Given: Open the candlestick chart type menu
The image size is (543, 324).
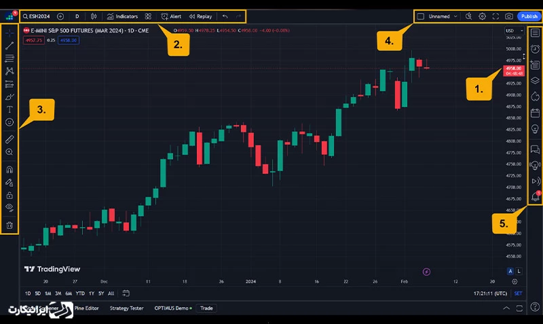Looking at the screenshot, I should pyautogui.click(x=94, y=16).
